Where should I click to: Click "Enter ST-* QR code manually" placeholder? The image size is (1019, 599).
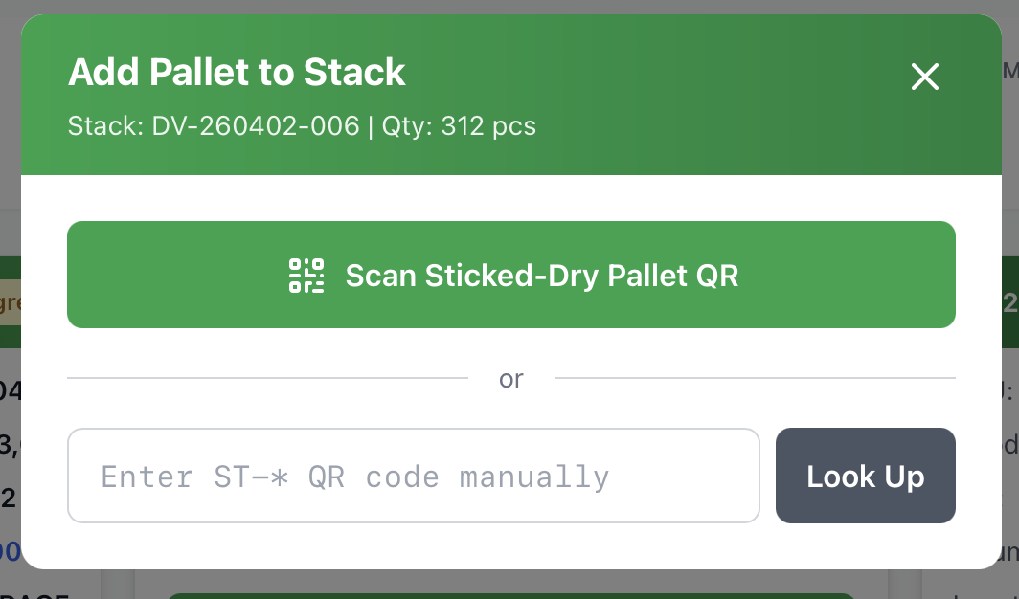[355, 477]
